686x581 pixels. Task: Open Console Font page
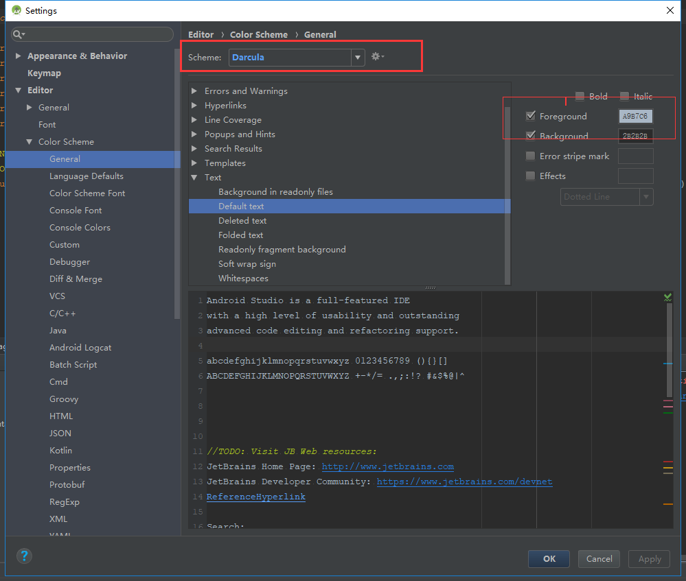coord(76,211)
